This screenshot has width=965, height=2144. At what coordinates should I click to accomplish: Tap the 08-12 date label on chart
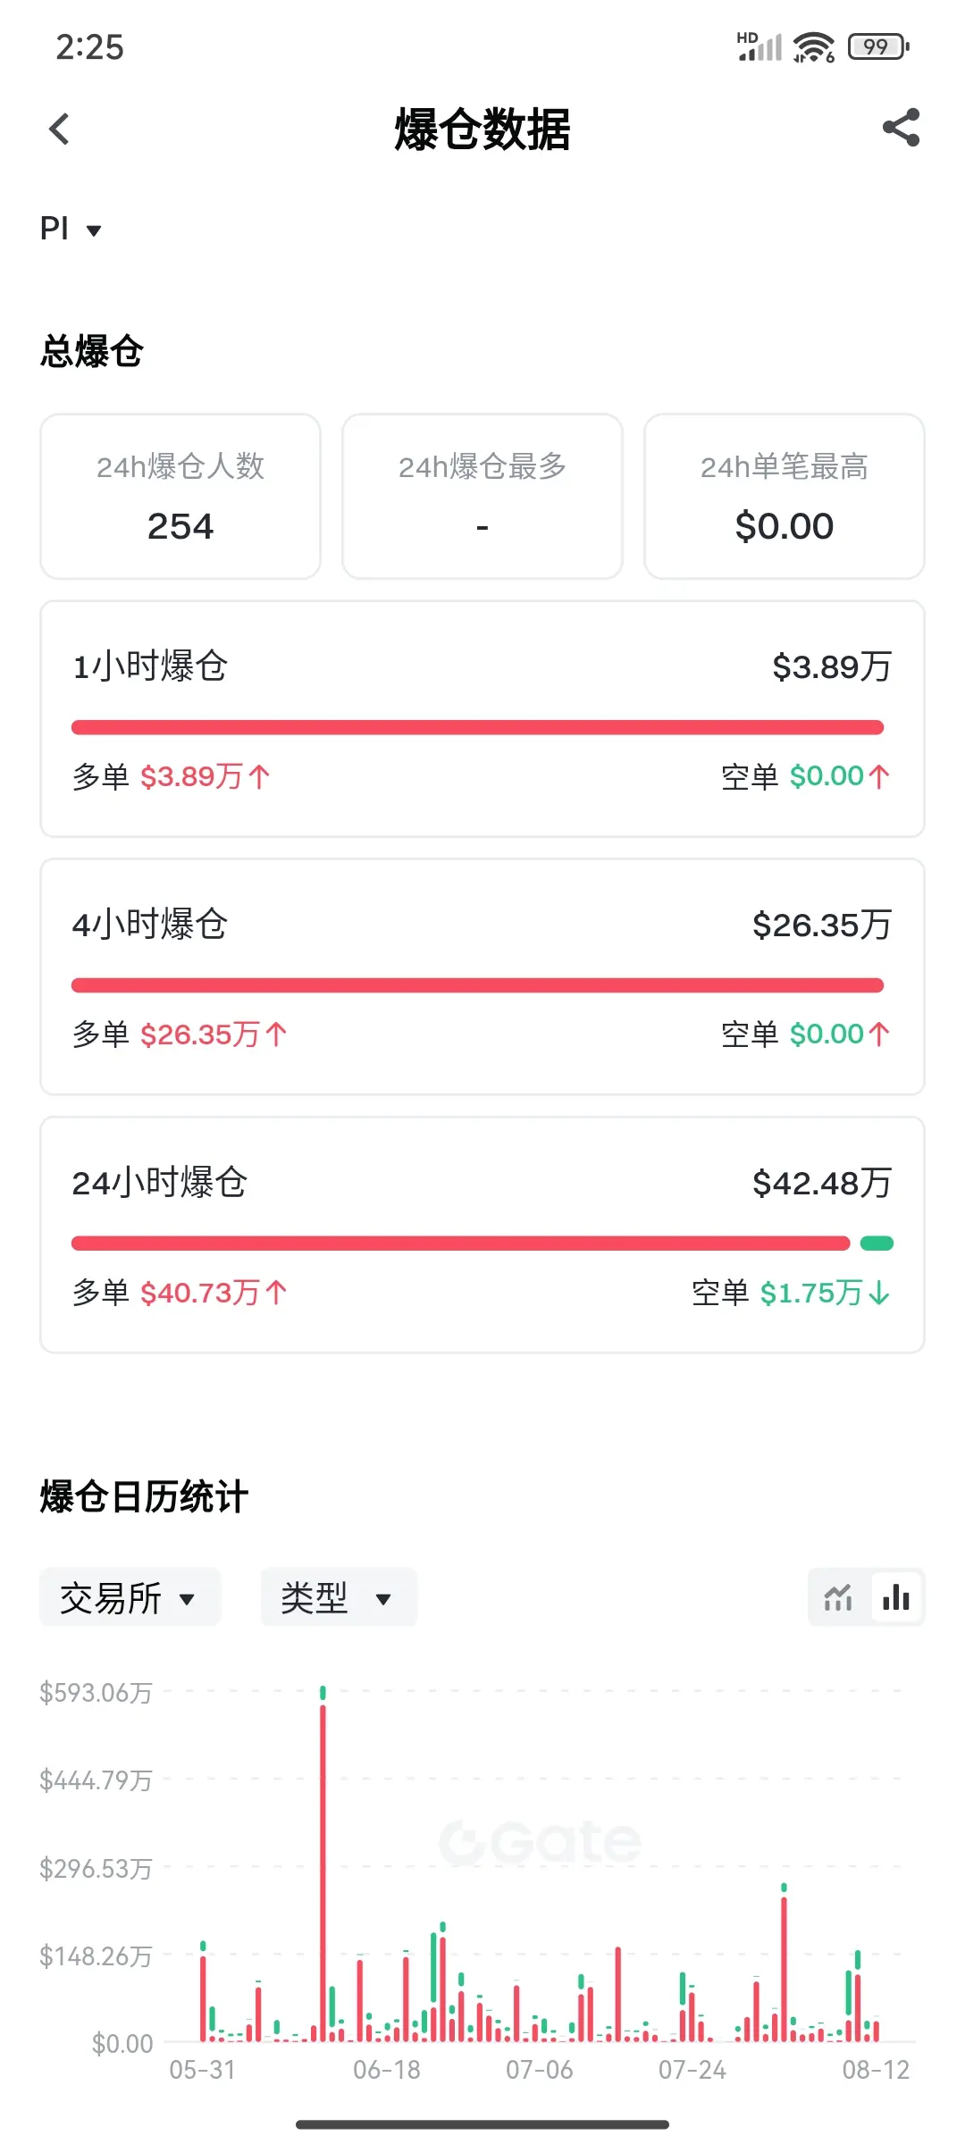click(x=876, y=2070)
